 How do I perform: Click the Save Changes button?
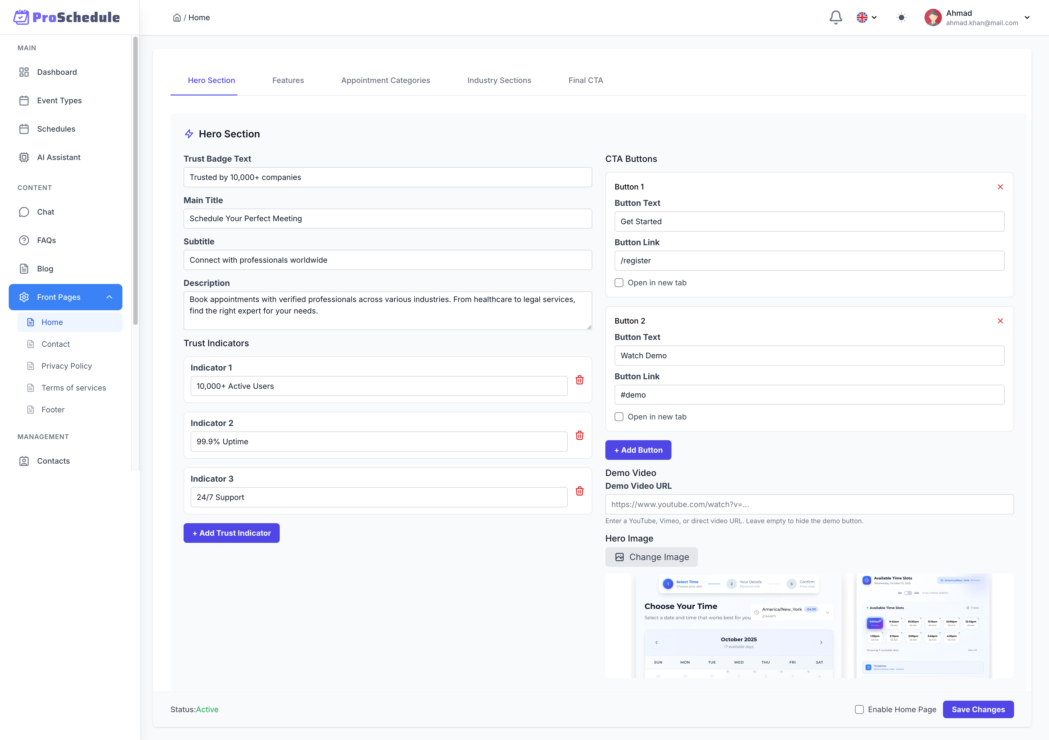978,709
